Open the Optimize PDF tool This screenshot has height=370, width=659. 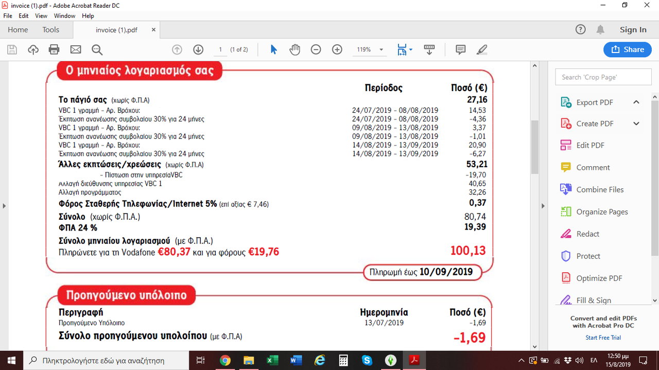(599, 278)
